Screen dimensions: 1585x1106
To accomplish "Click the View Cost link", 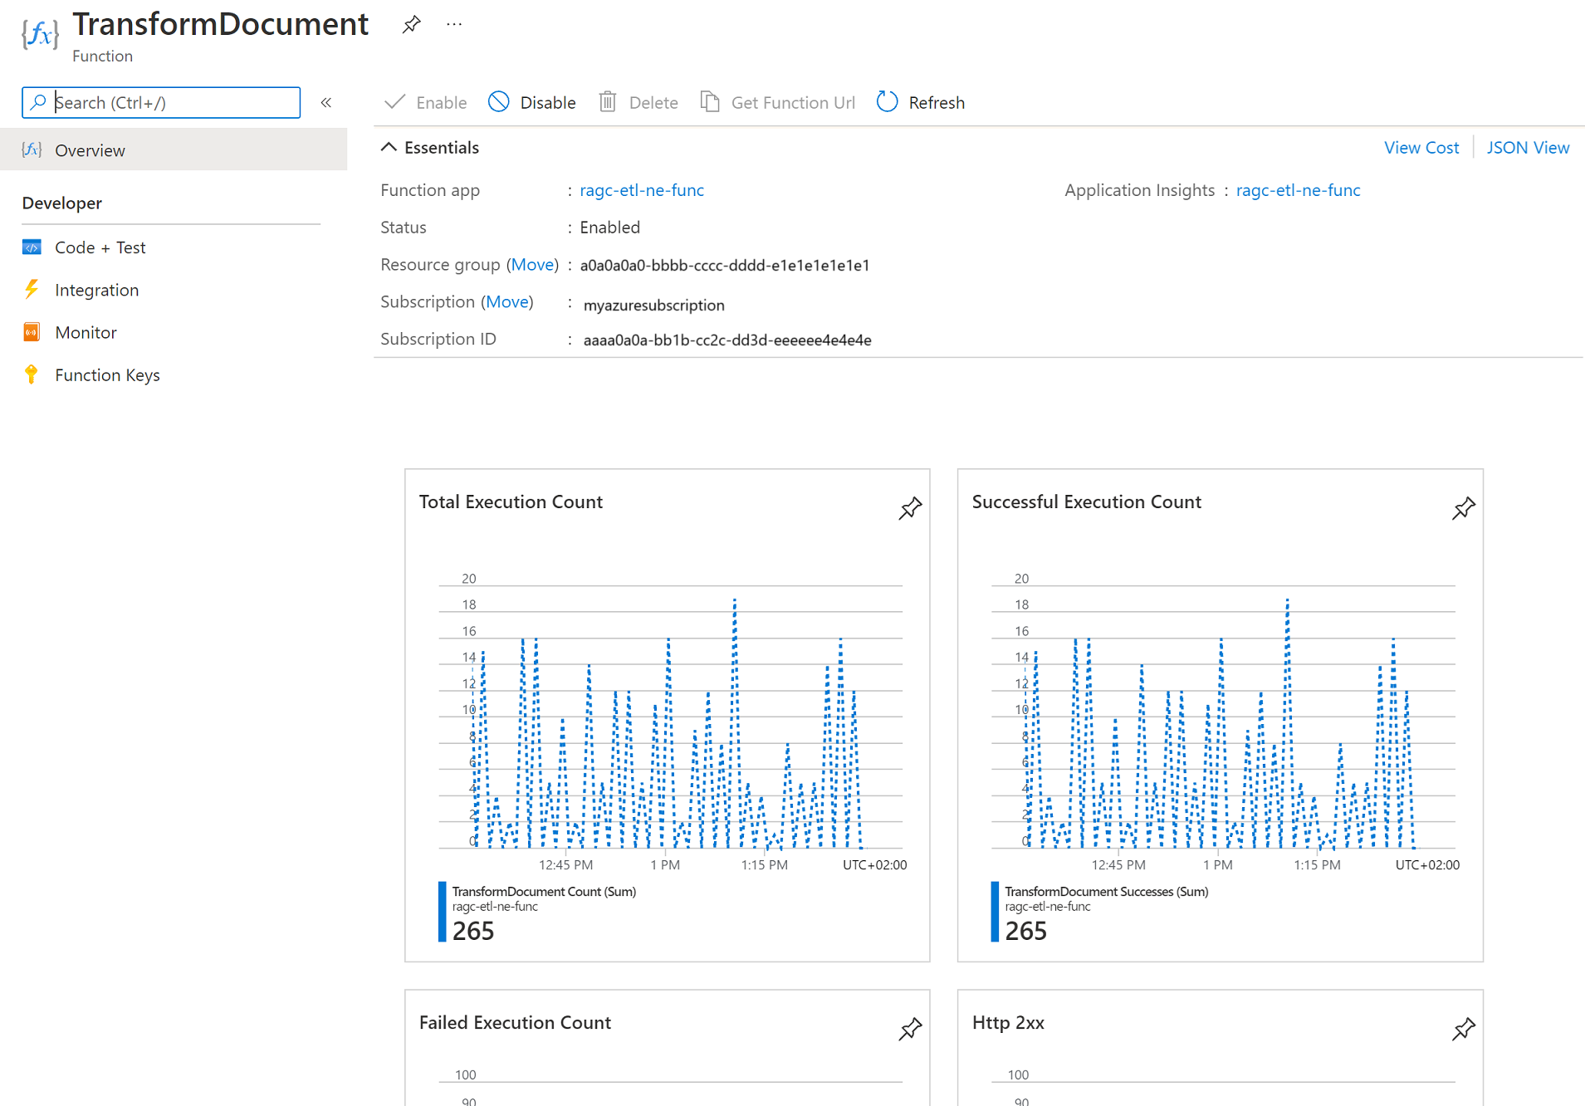I will [1421, 147].
